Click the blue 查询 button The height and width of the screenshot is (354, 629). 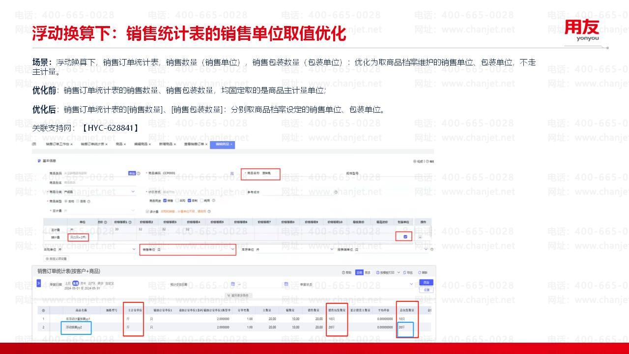426,283
